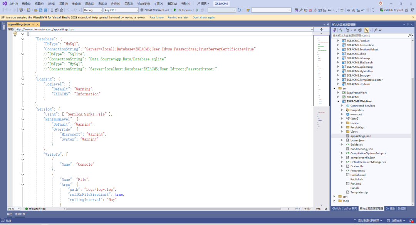Click the Copy icon in toolbar

point(57,10)
